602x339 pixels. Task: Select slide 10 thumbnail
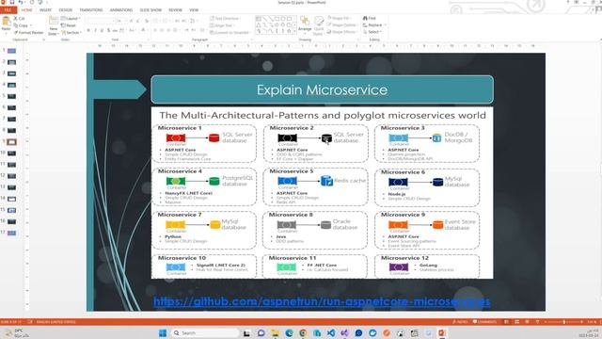[x=11, y=153]
